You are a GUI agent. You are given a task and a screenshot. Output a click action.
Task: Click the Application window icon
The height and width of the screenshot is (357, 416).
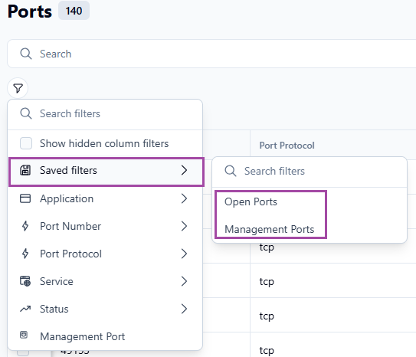pyautogui.click(x=25, y=198)
